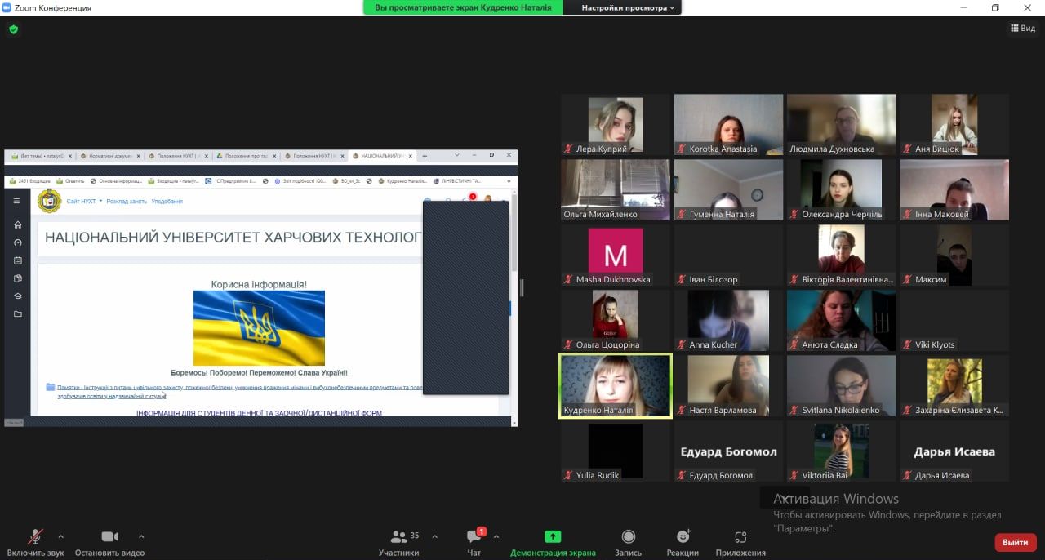Image resolution: width=1045 pixels, height=560 pixels.
Task: Switch to Нормативні документи browser tab
Action: [110, 155]
